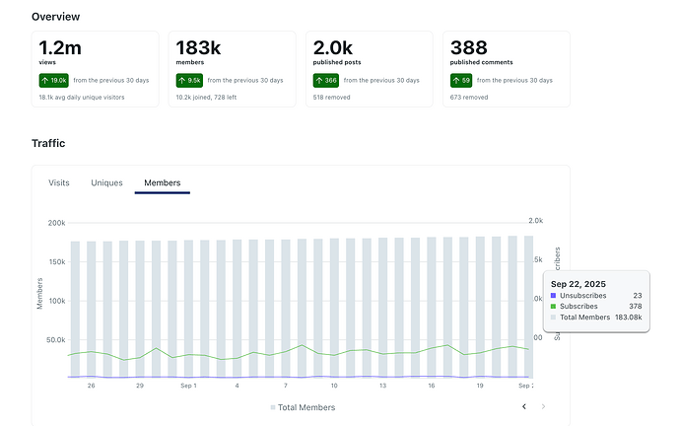Click the green 9.5k members increase badge
This screenshot has height=426, width=680.
[x=190, y=81]
